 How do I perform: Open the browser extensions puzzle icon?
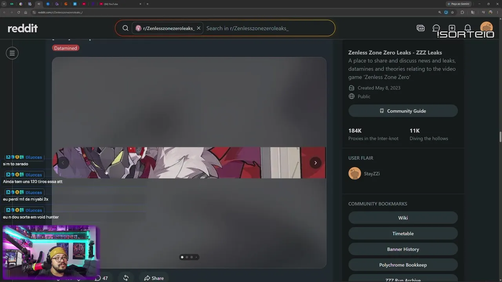(462, 12)
